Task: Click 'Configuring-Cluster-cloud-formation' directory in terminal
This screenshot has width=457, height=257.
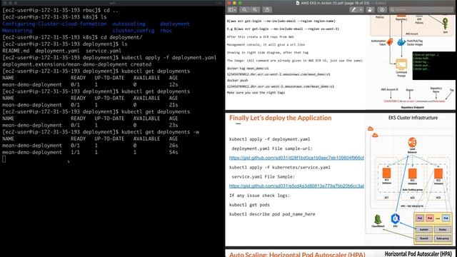Action: (x=54, y=24)
